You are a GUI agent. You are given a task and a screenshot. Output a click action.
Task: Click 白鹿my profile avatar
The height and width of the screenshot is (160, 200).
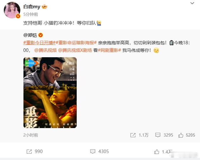coord(12,10)
